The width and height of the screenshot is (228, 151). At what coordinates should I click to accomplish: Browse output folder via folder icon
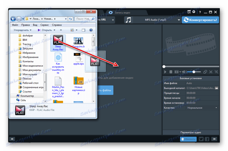tap(217, 88)
